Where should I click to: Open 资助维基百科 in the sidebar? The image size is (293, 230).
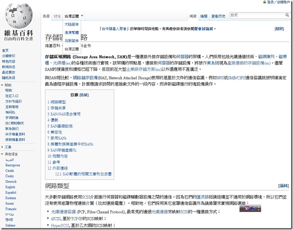[x=15, y=140]
